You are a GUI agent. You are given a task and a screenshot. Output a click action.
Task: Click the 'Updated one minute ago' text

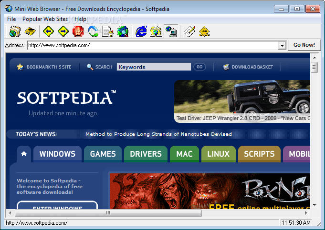63,113
